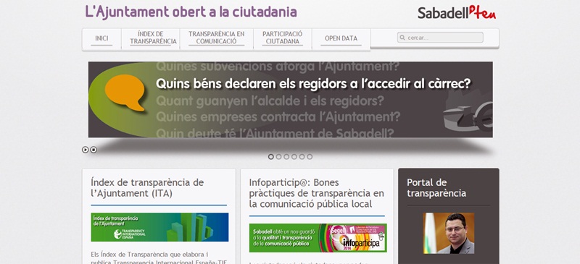The image size is (580, 264).
Task: Click the portrait photo in Portal de transparència
Action: [x=449, y=234]
